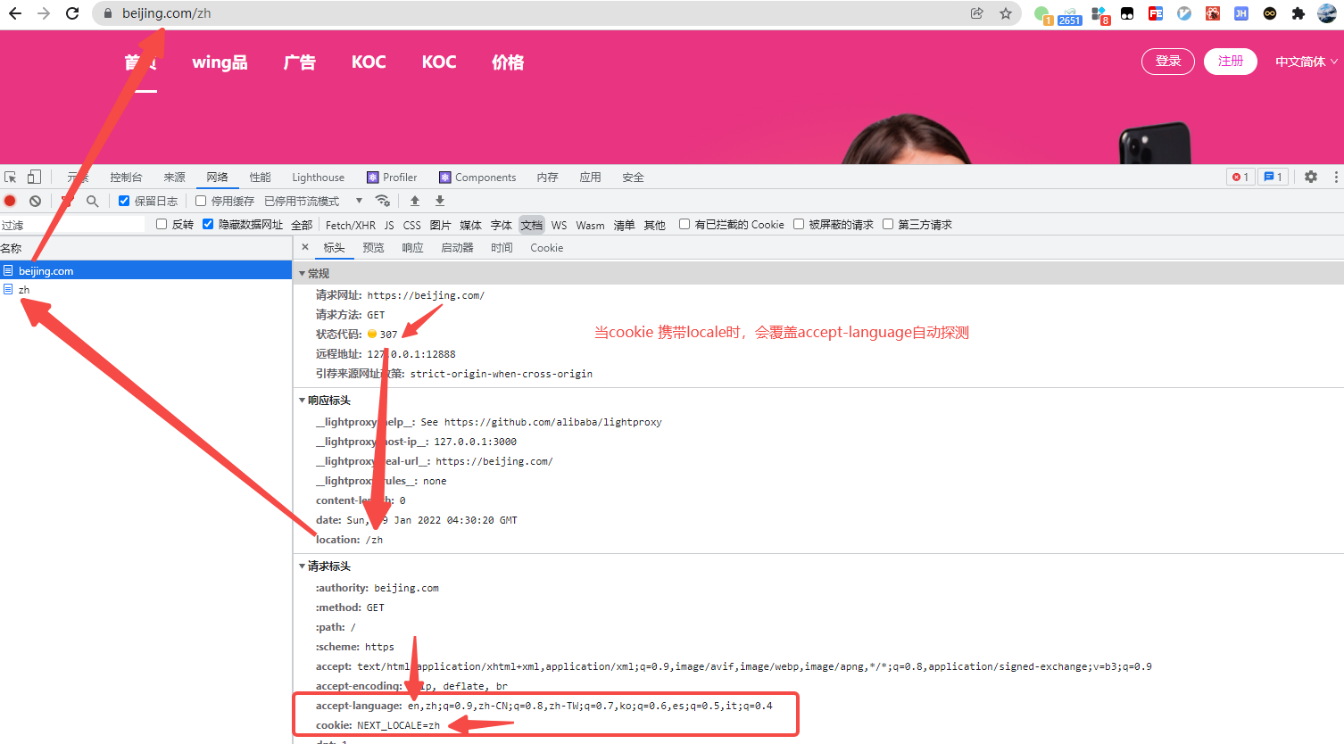Click the 登录 button on the page
The width and height of the screenshot is (1344, 744).
tap(1168, 61)
